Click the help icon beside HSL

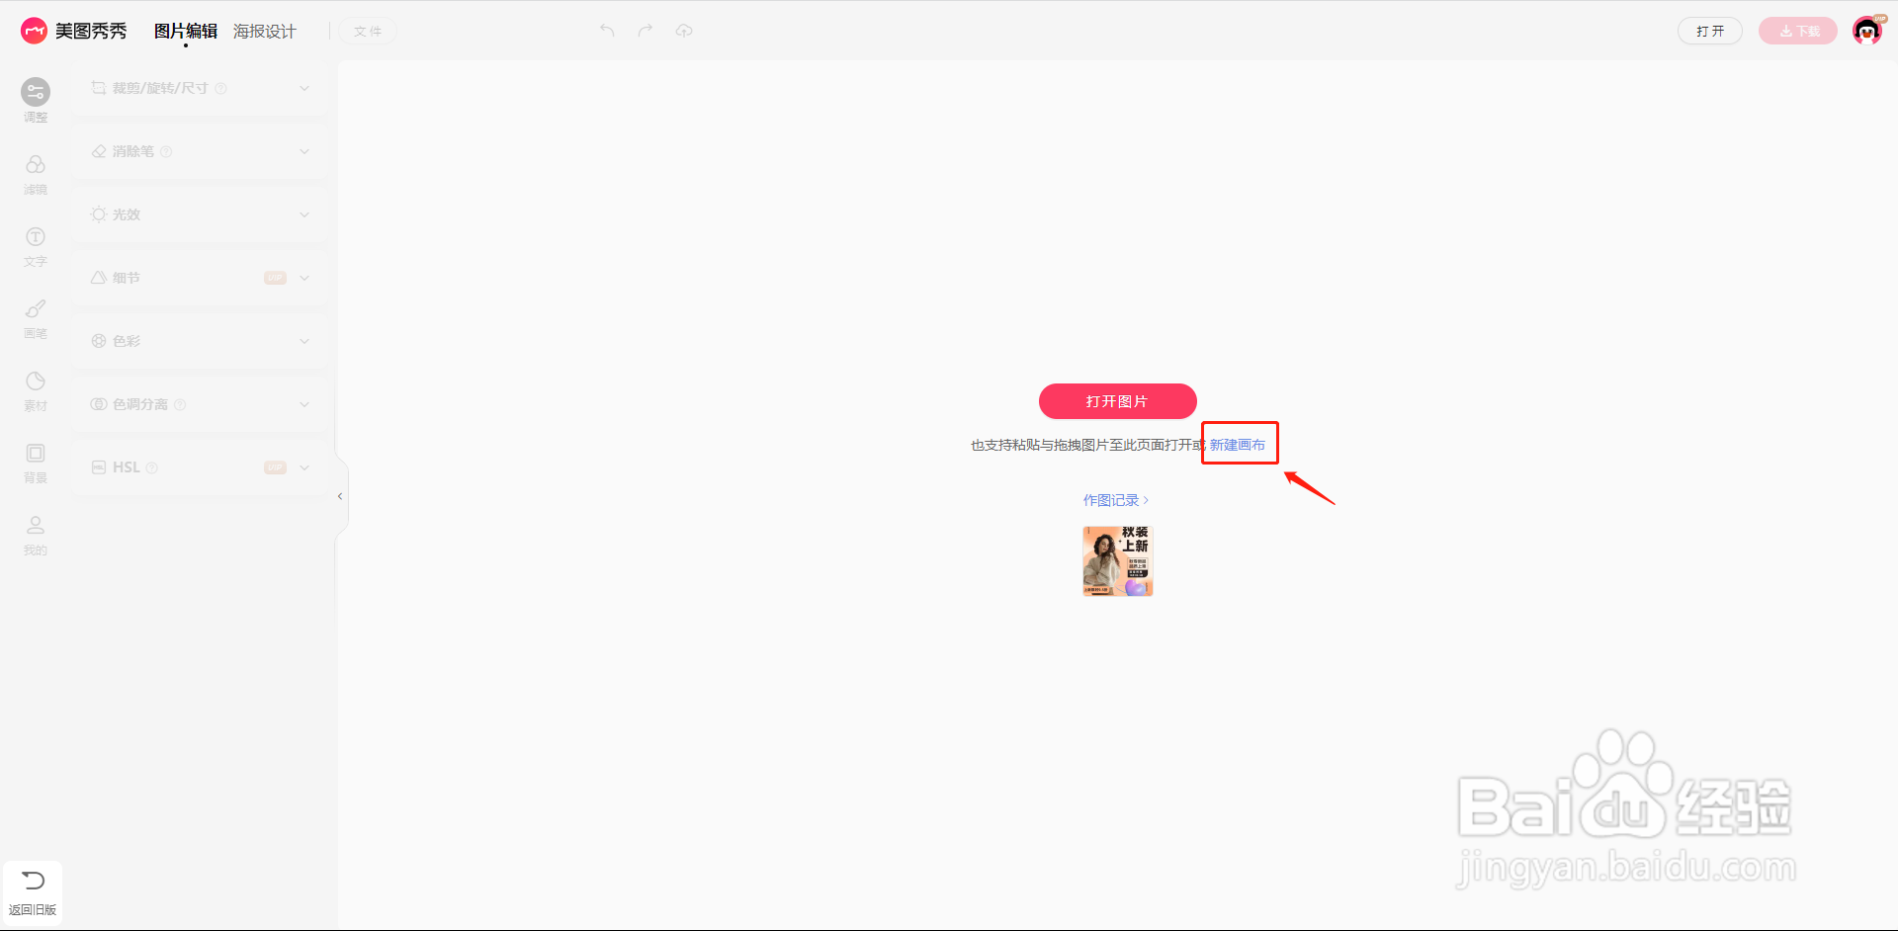pyautogui.click(x=152, y=467)
